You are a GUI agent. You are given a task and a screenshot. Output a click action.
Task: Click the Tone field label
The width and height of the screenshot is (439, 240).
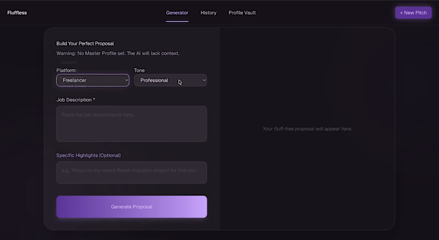coord(139,70)
